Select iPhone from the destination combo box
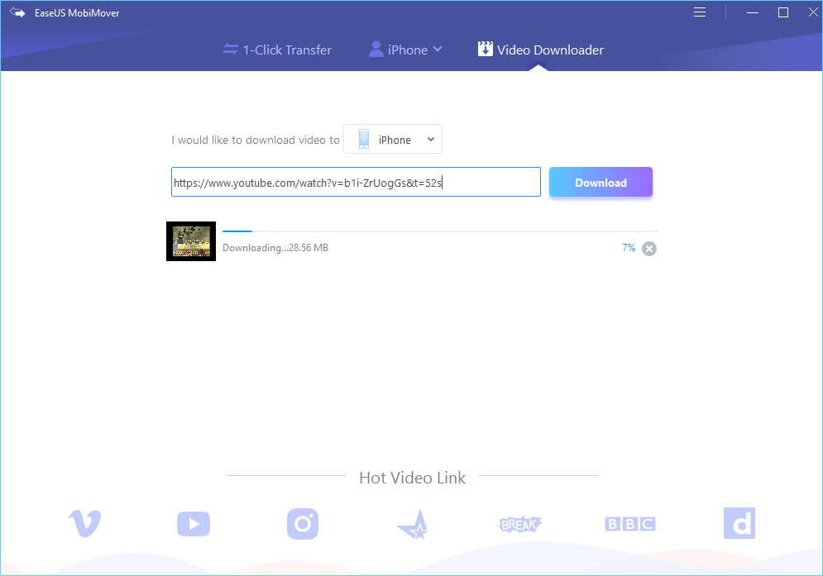Screen dimensions: 823x576 (393, 139)
